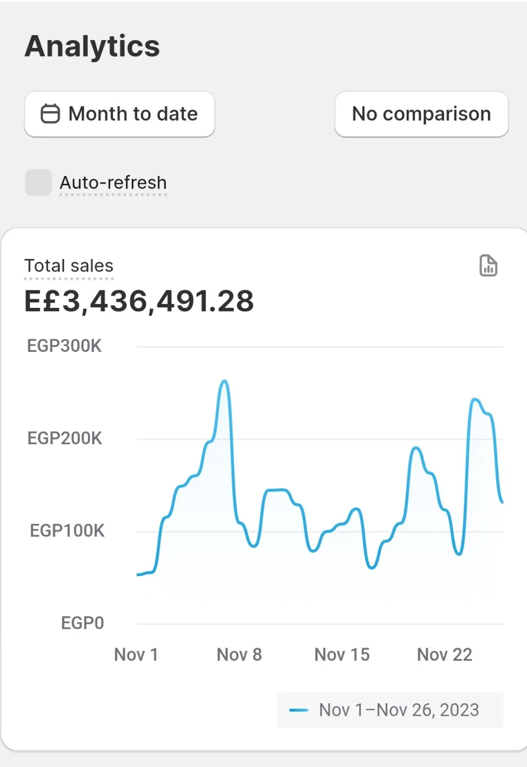Screen dimensions: 527x767
Task: Click the E£3,436,491.28 total sales amount
Action: pos(139,301)
